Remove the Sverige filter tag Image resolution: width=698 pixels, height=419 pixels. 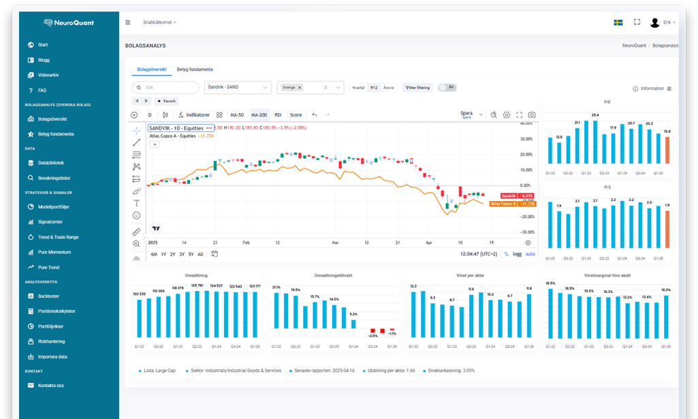tap(300, 88)
